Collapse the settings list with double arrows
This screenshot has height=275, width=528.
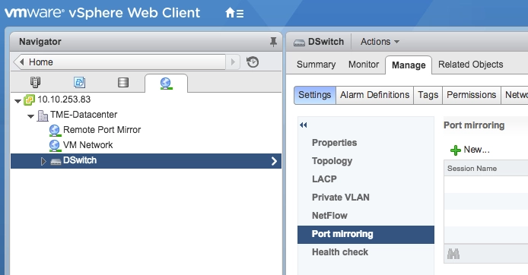[303, 125]
